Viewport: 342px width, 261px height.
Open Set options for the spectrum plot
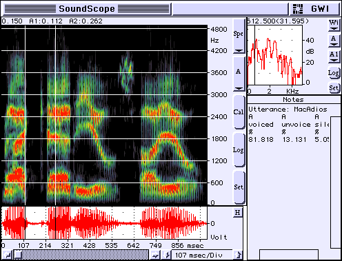click(x=334, y=87)
